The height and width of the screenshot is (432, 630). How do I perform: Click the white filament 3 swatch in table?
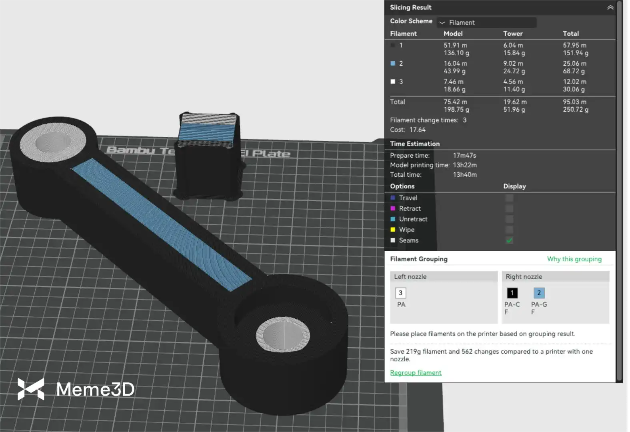(393, 82)
